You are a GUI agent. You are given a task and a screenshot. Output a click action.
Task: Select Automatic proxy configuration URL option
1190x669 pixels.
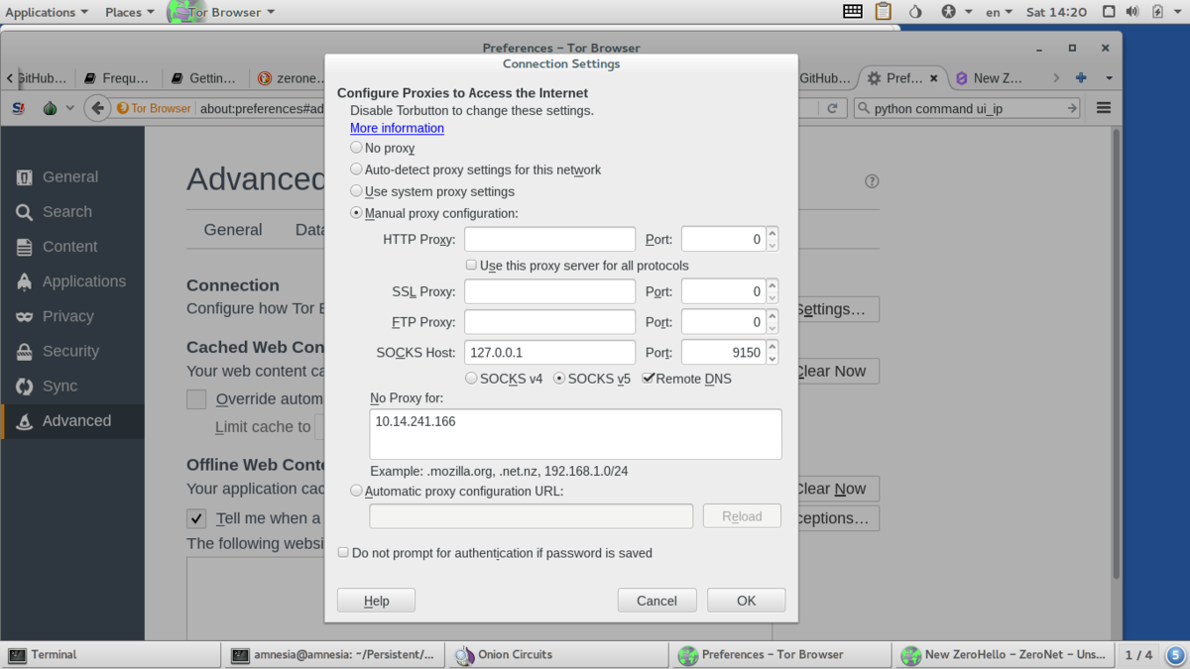tap(356, 490)
